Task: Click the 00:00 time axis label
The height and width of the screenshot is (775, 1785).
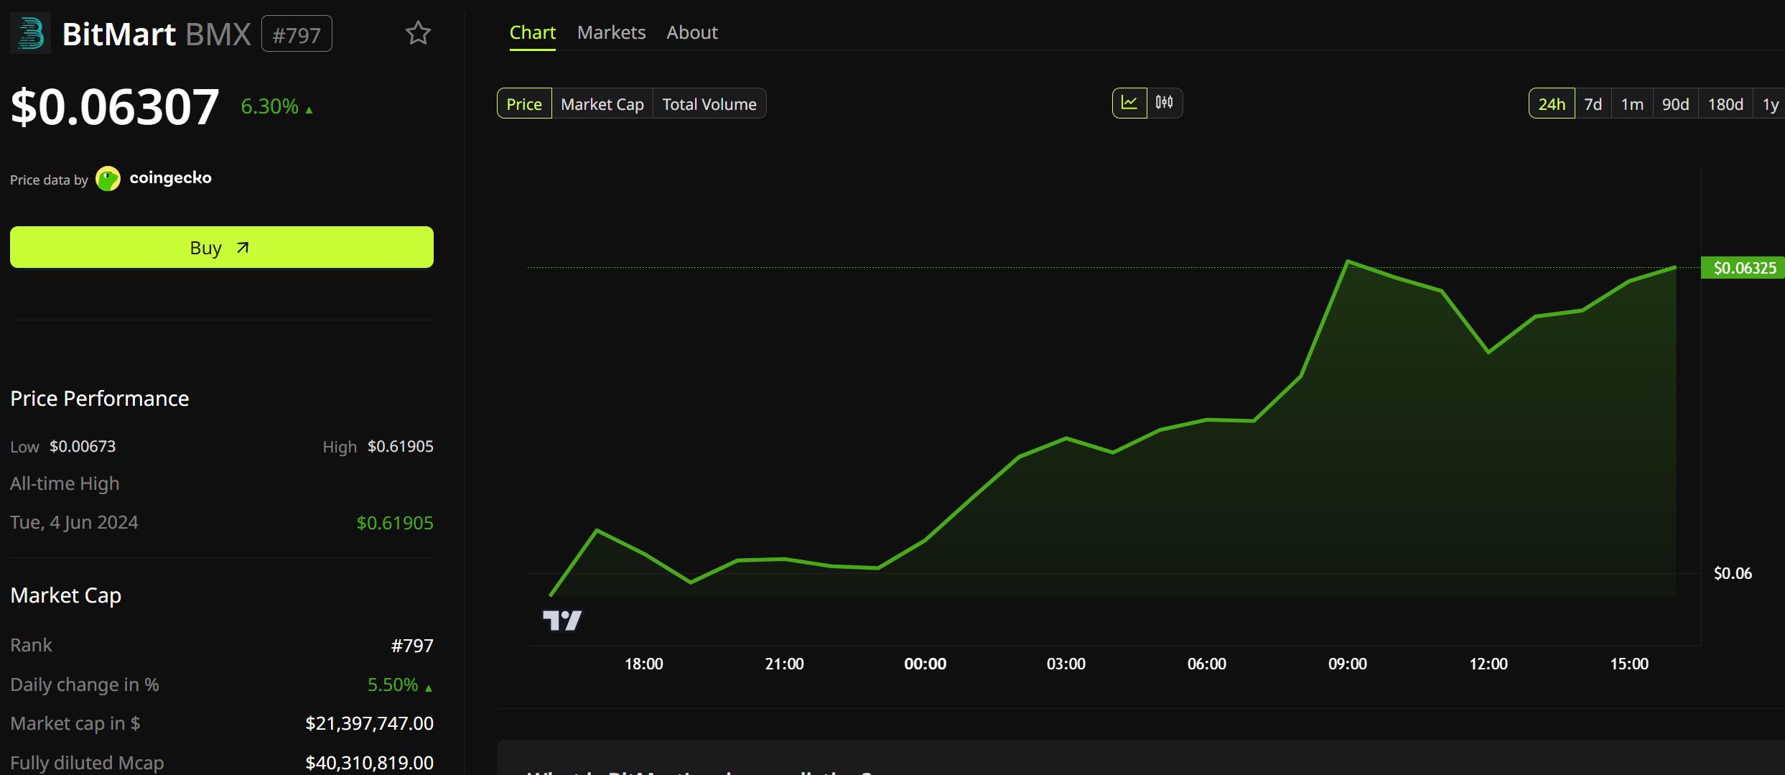Action: click(925, 664)
